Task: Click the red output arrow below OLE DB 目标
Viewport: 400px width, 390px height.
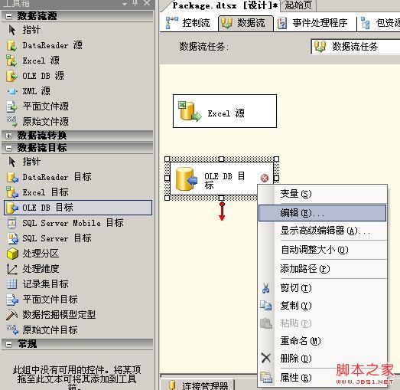Action: [222, 211]
